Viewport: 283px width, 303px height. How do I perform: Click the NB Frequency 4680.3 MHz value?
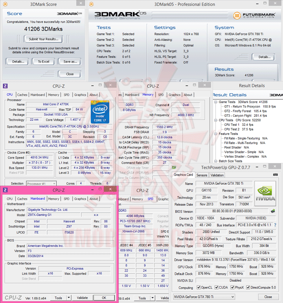pyautogui.click(x=186, y=115)
